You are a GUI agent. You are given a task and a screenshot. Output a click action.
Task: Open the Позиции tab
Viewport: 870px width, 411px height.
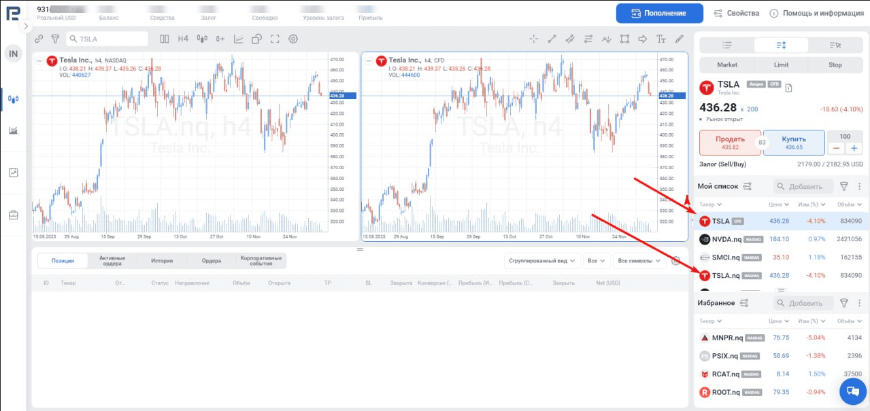click(x=63, y=260)
